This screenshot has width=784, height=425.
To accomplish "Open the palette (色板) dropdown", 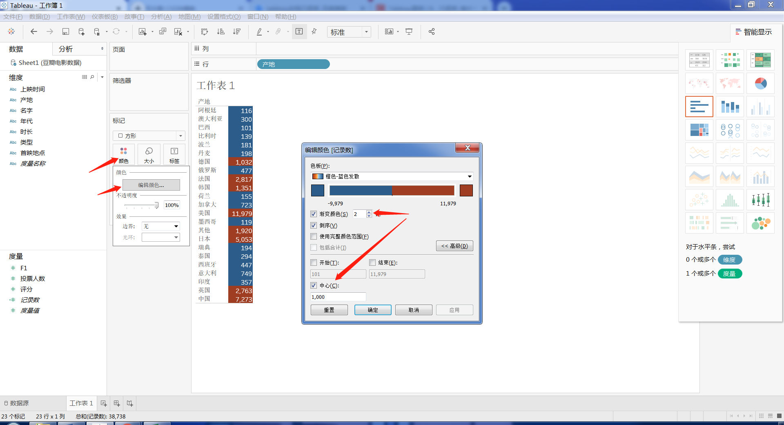I will (392, 176).
